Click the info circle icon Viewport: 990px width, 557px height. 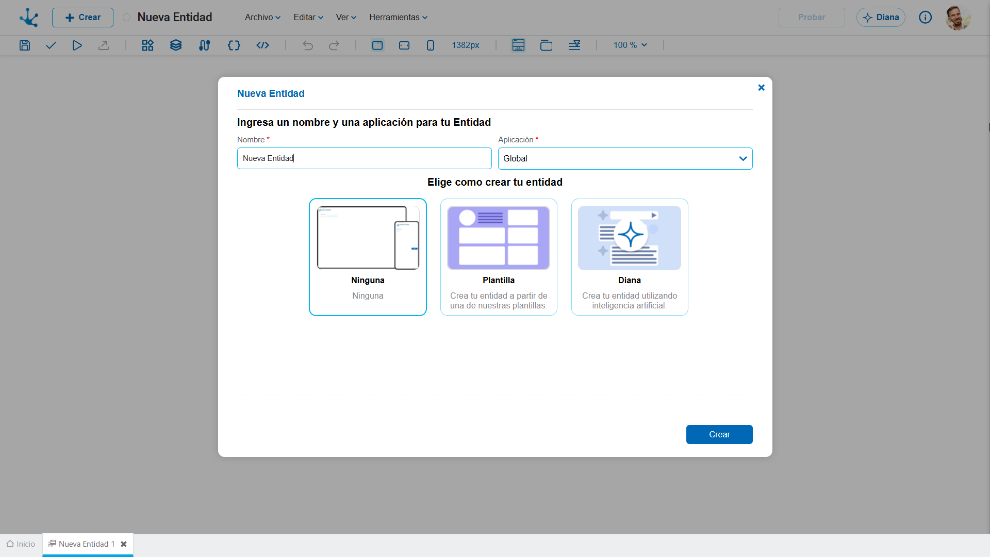click(x=926, y=18)
